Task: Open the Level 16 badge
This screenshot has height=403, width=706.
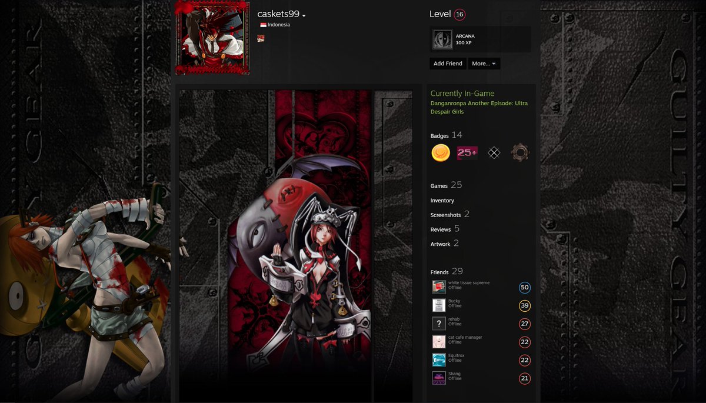Action: (x=459, y=15)
